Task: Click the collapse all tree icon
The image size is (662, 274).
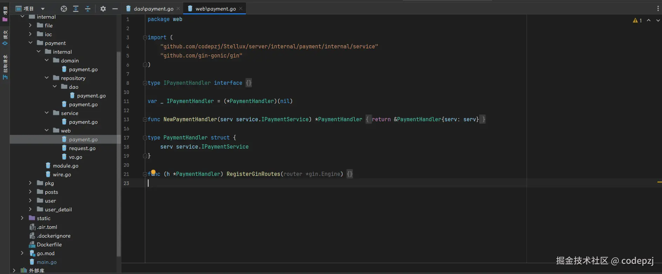Action: click(x=88, y=9)
